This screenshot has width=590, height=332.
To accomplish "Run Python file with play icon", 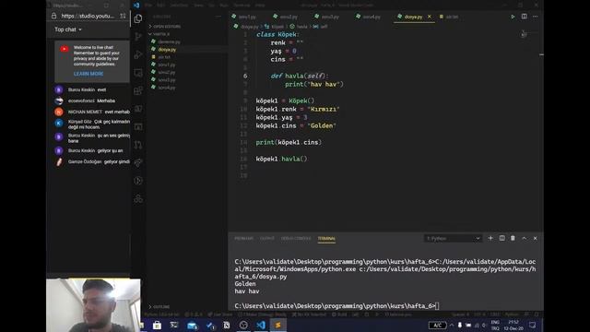I will pos(513,17).
